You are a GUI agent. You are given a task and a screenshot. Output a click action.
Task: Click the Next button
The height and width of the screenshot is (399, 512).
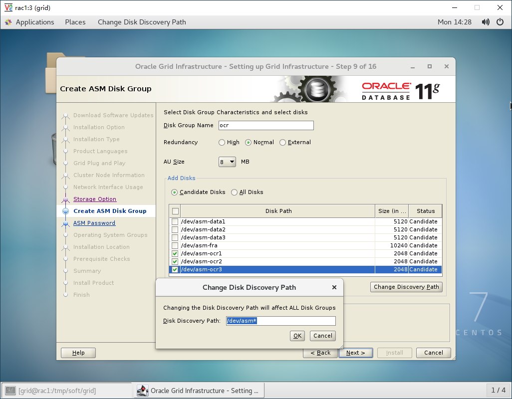pyautogui.click(x=356, y=353)
